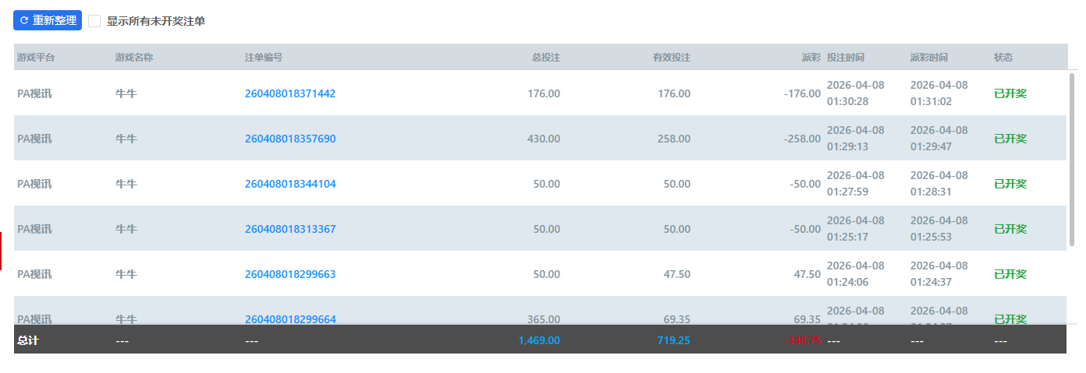Open bet slip 260408018313367

point(290,229)
